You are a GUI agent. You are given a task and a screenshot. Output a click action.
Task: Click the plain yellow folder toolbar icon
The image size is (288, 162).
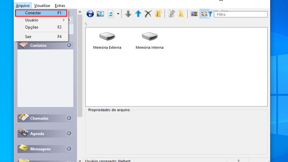tap(181, 14)
